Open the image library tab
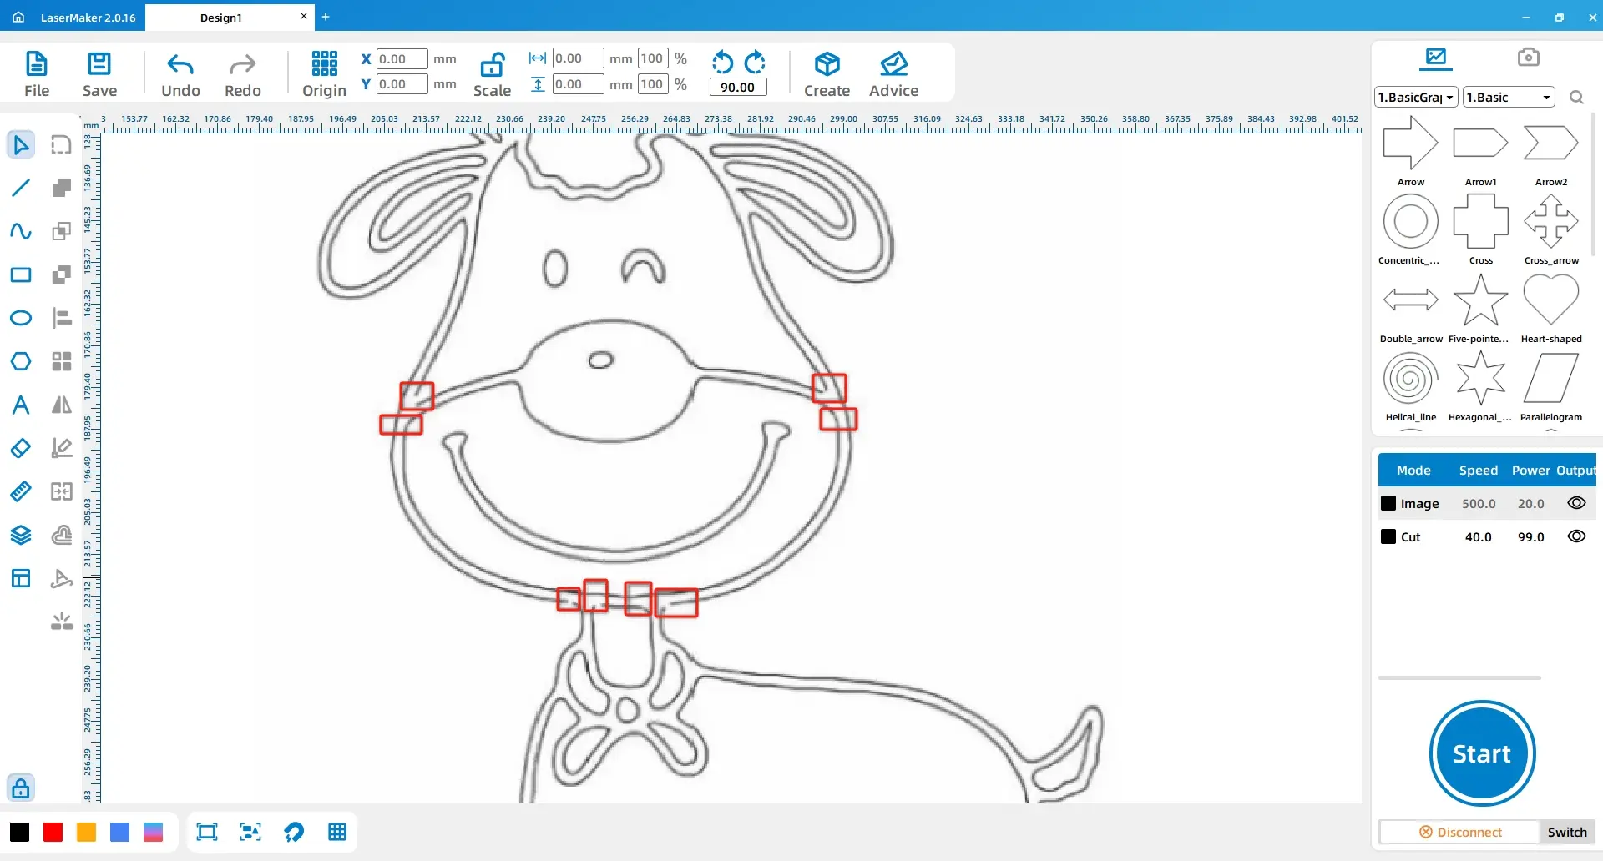The width and height of the screenshot is (1603, 861). [1436, 58]
